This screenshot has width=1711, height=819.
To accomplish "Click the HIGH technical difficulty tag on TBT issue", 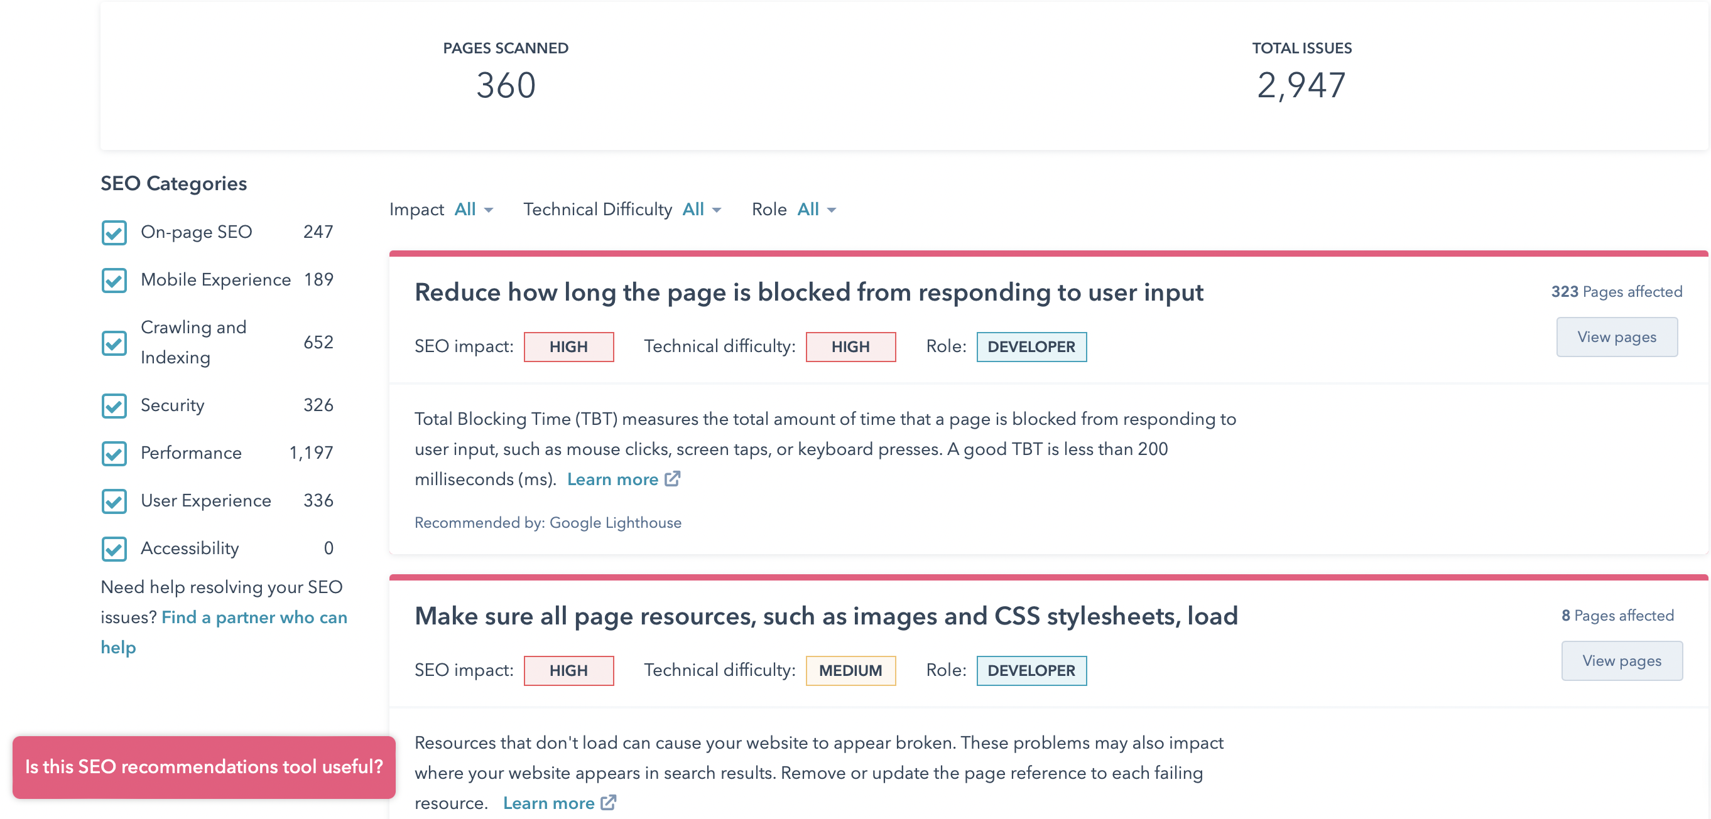I will tap(850, 347).
